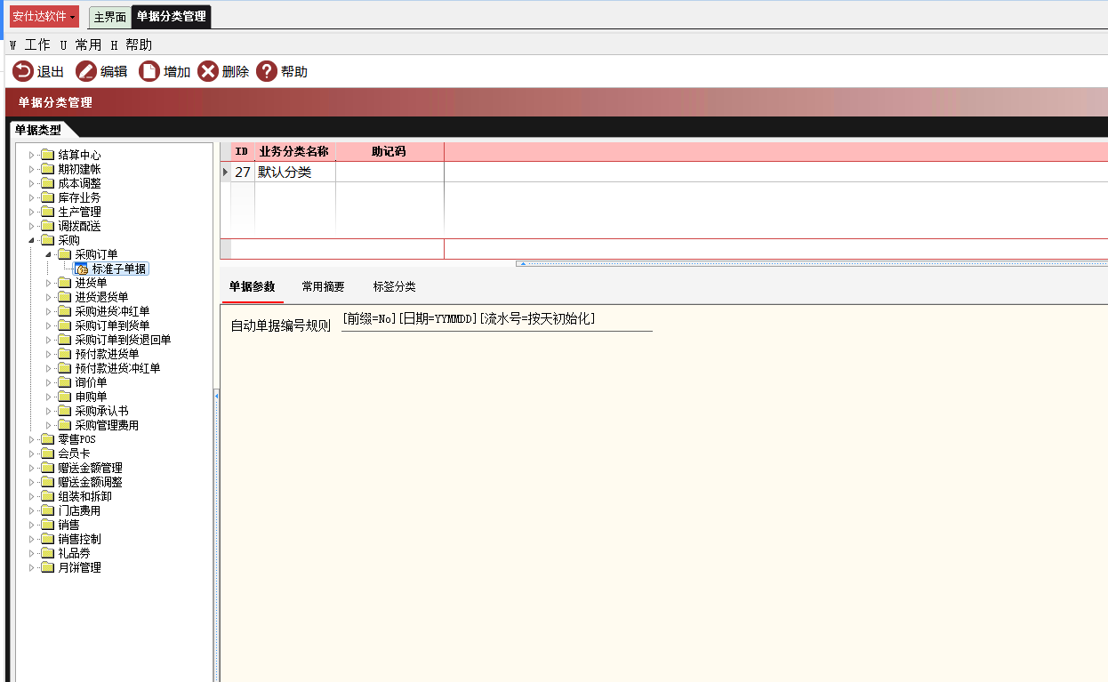Select the 单据分类管理 window tab

point(171,17)
